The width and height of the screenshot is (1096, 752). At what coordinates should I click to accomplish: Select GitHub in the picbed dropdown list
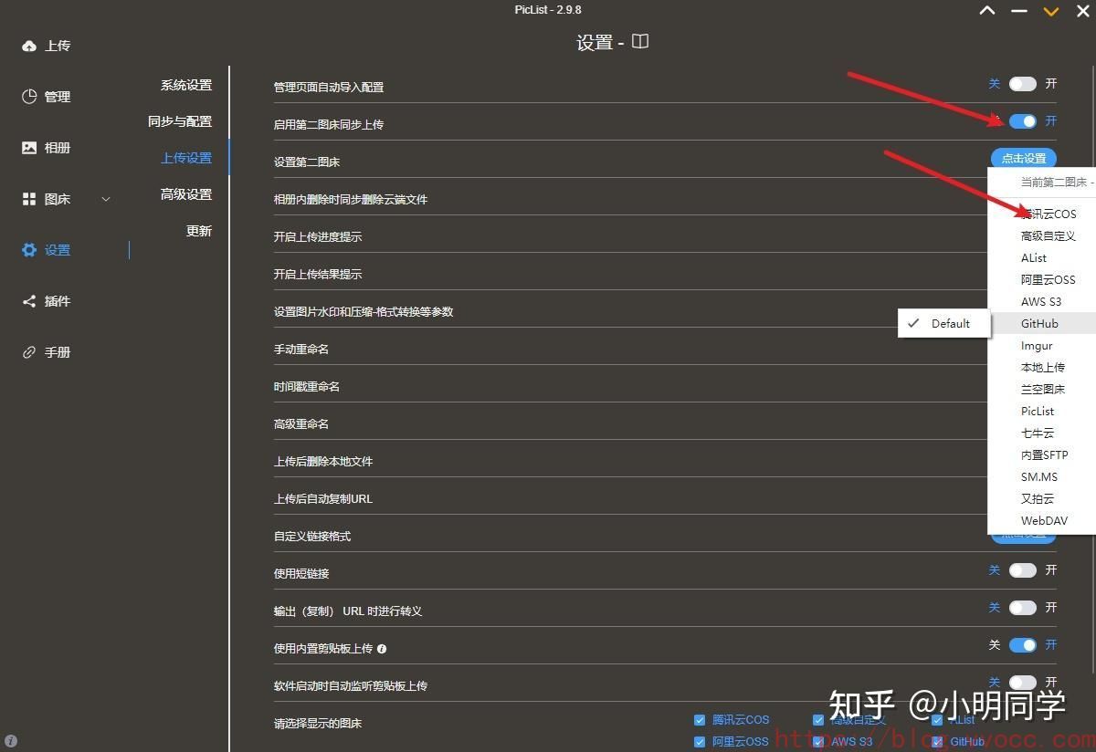coord(1039,323)
